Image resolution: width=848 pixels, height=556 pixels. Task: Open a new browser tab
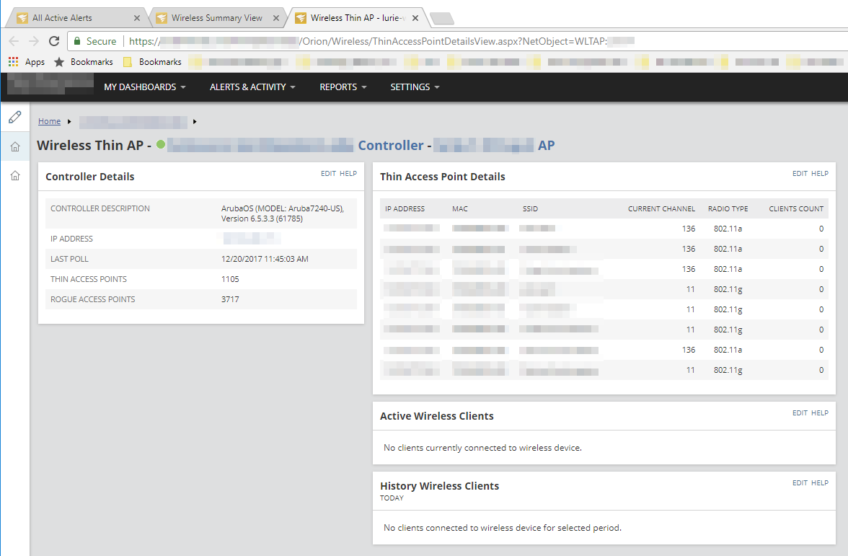click(x=443, y=19)
